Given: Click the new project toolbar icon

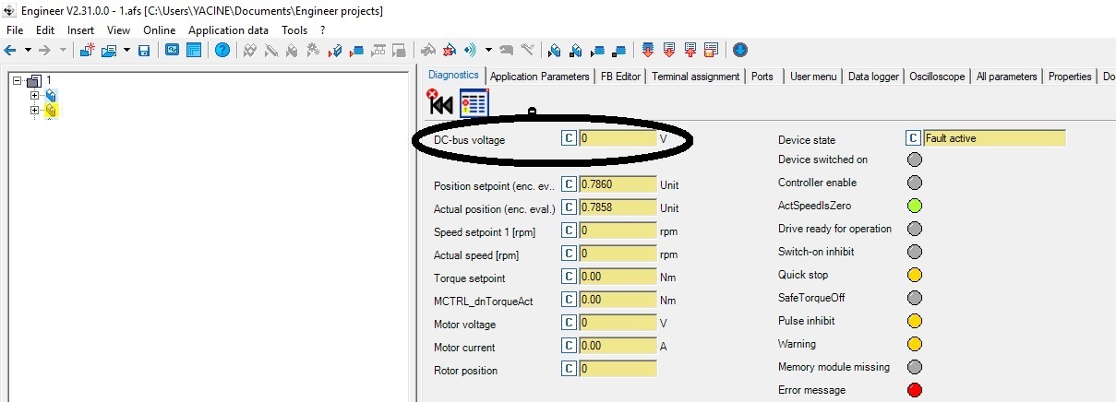Looking at the screenshot, I should coord(88,50).
